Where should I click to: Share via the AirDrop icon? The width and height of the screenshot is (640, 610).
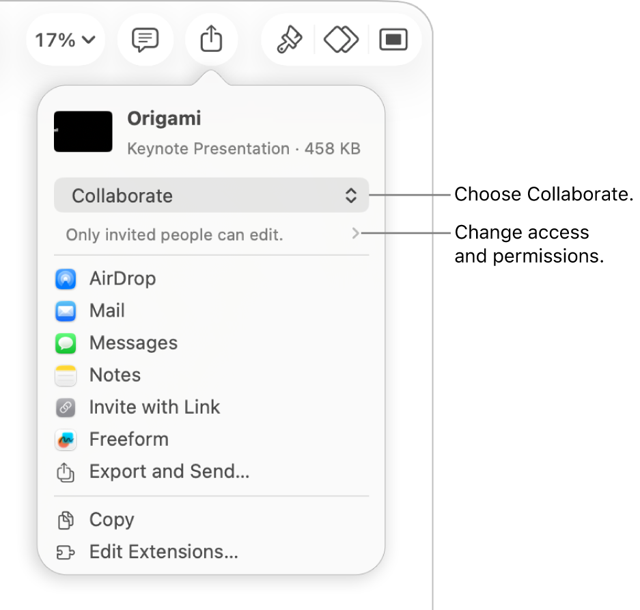click(x=66, y=278)
